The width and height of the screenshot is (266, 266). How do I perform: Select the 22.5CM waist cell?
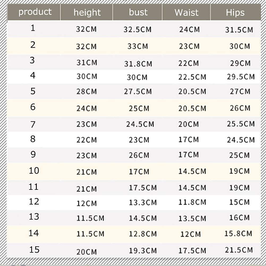point(192,77)
